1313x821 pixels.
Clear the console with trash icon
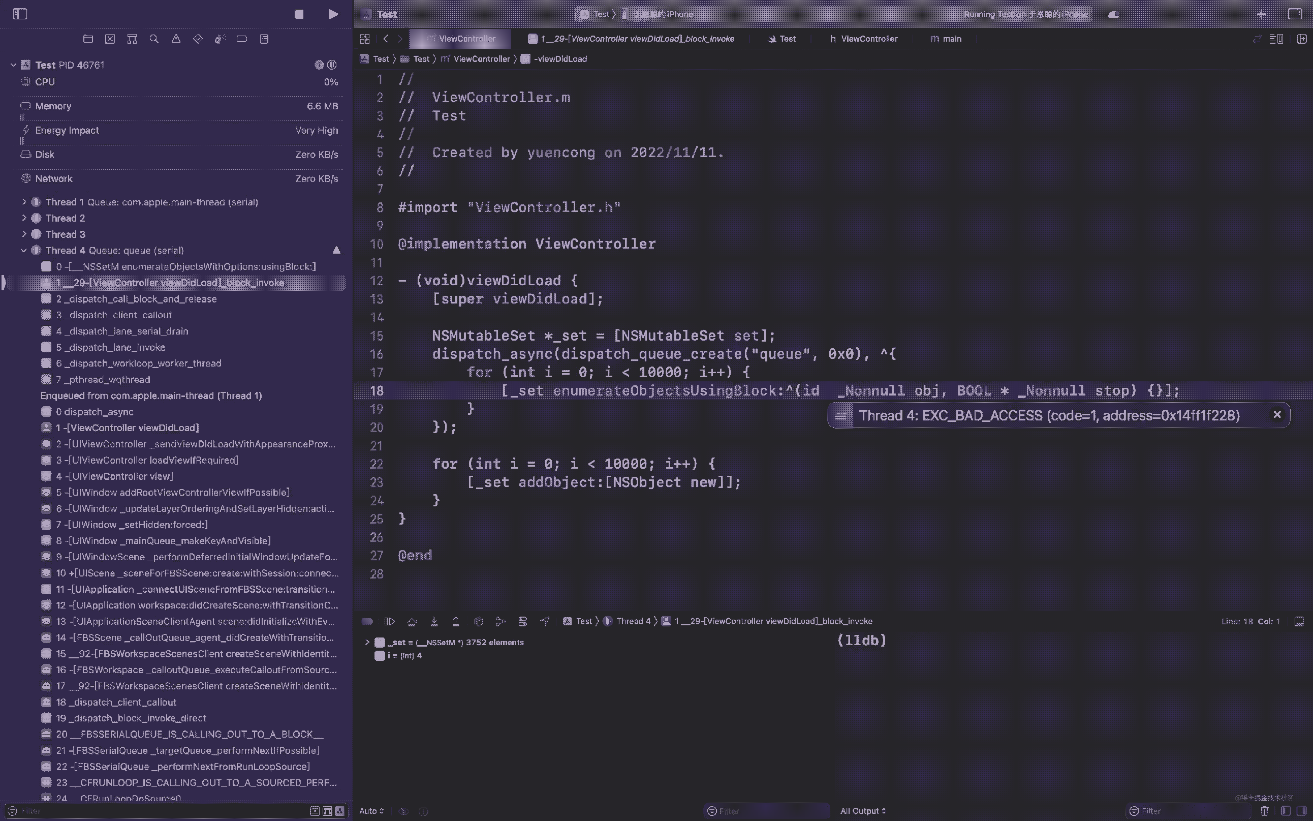[x=1265, y=811]
